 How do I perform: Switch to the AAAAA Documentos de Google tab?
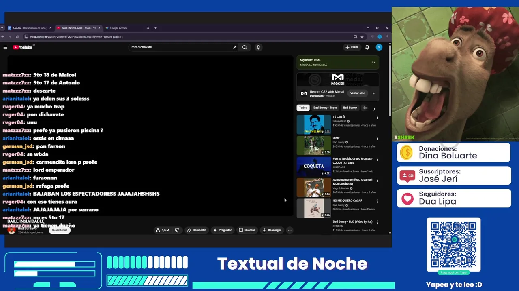click(x=30, y=28)
